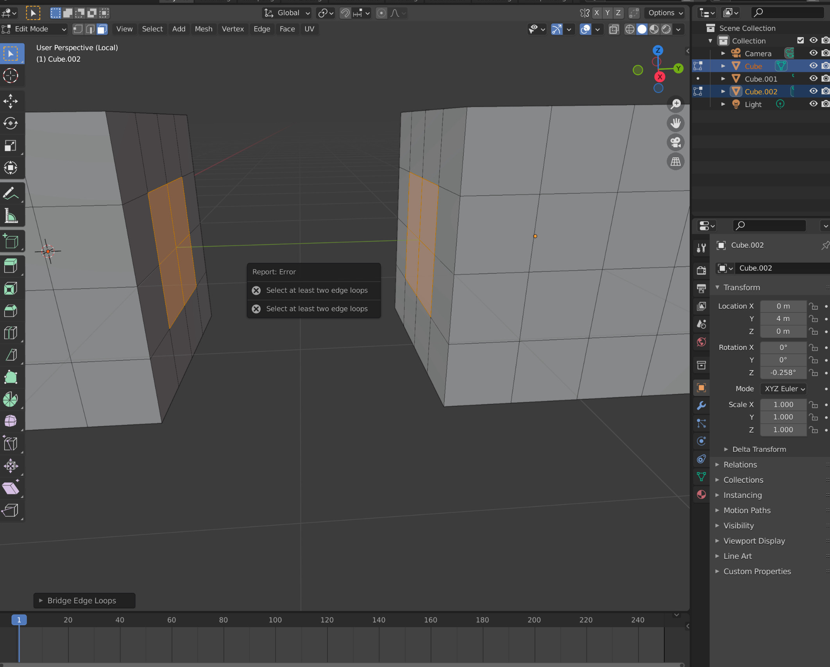Toggle visibility of Cube.001 object
Image resolution: width=830 pixels, height=667 pixels.
coord(812,78)
